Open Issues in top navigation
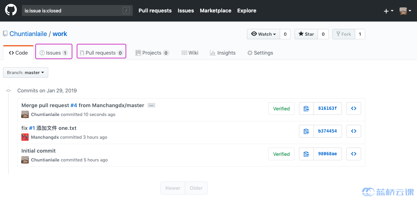The image size is (417, 201). click(x=186, y=11)
